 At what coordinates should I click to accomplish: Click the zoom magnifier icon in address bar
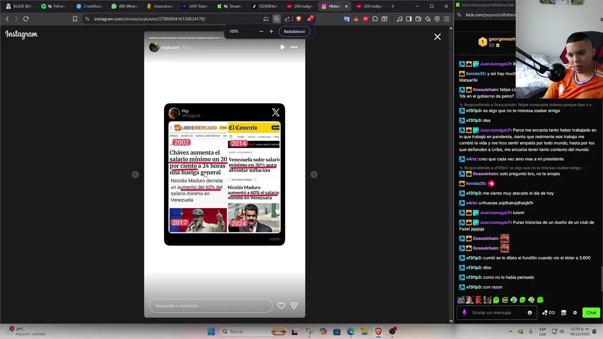tap(277, 19)
